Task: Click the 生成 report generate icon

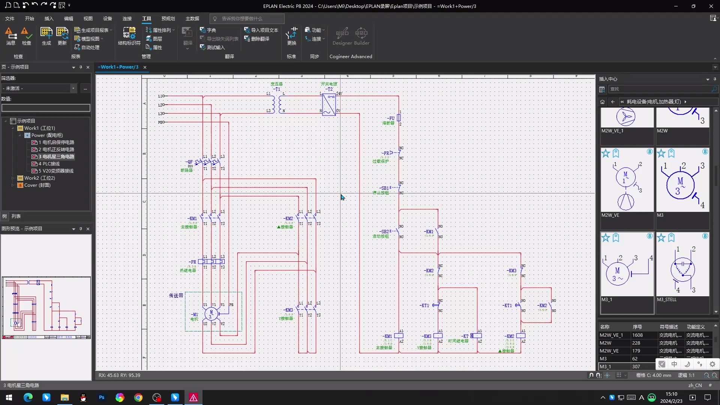Action: (x=46, y=36)
